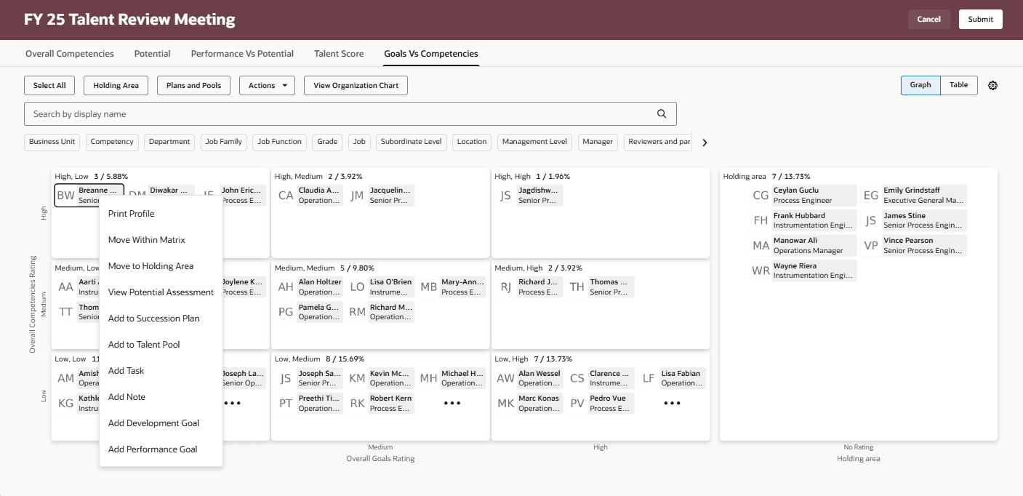The height and width of the screenshot is (496, 1023).
Task: Select JM avatar for Jacqueline
Action: 357,195
